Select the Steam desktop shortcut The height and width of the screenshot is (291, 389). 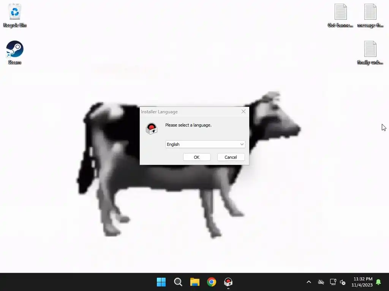coord(15,52)
